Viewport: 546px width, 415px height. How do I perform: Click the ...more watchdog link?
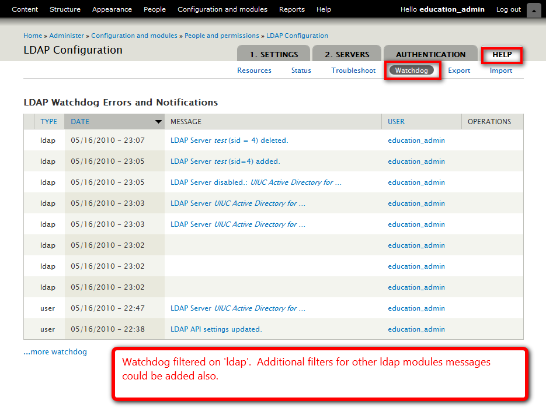click(x=55, y=352)
